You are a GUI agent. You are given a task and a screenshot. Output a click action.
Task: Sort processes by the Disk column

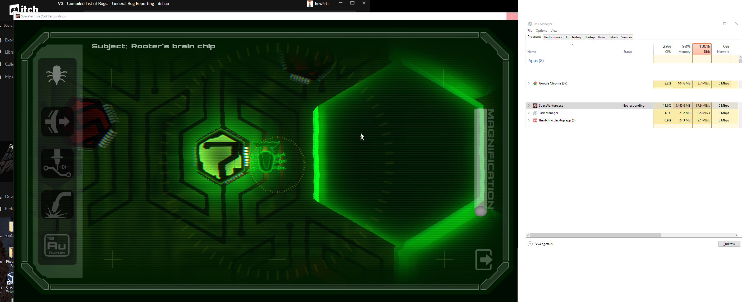coord(702,49)
